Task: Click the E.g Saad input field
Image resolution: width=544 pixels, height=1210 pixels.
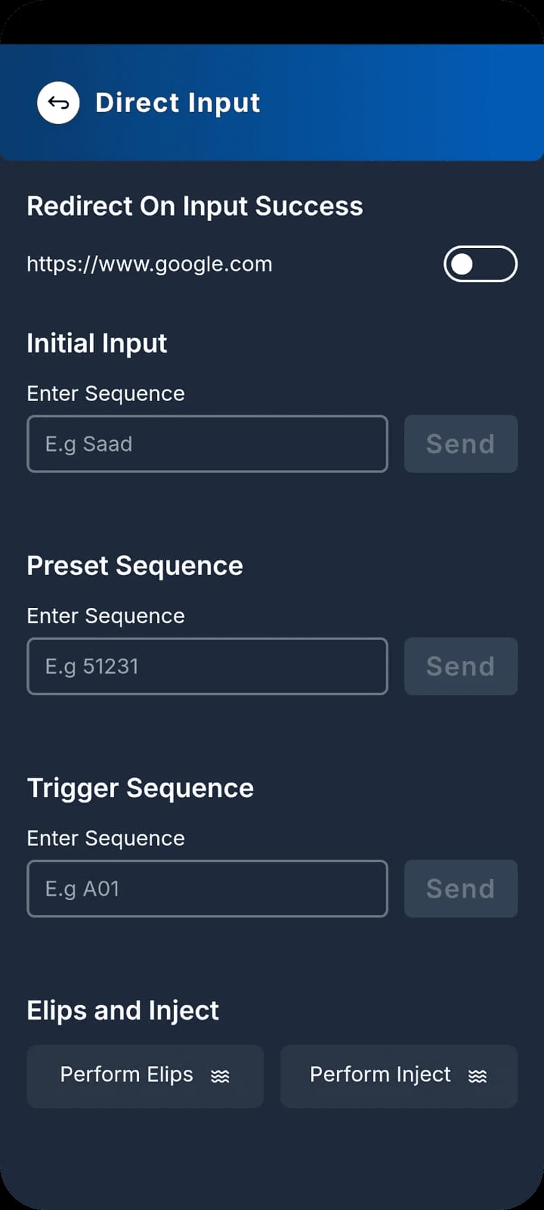Action: click(208, 444)
